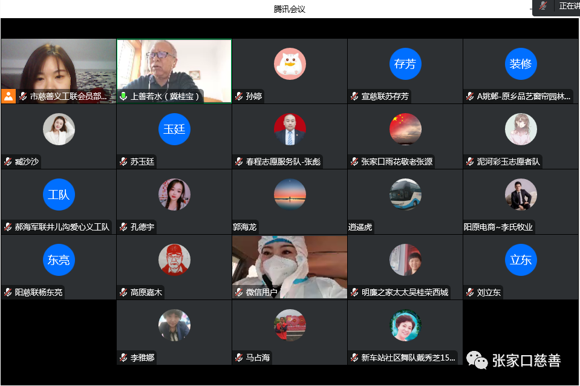Click muted microphone icon next to 孙婷

(x=239, y=96)
